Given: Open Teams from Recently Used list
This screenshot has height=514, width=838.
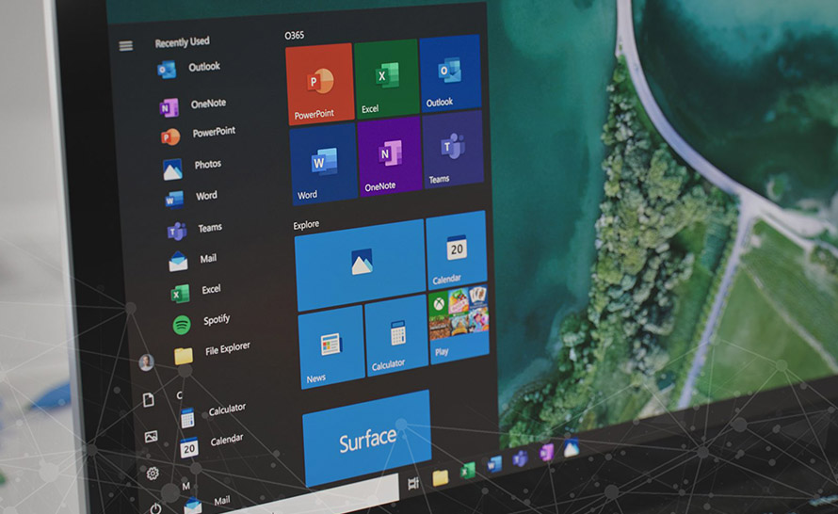Looking at the screenshot, I should (195, 230).
